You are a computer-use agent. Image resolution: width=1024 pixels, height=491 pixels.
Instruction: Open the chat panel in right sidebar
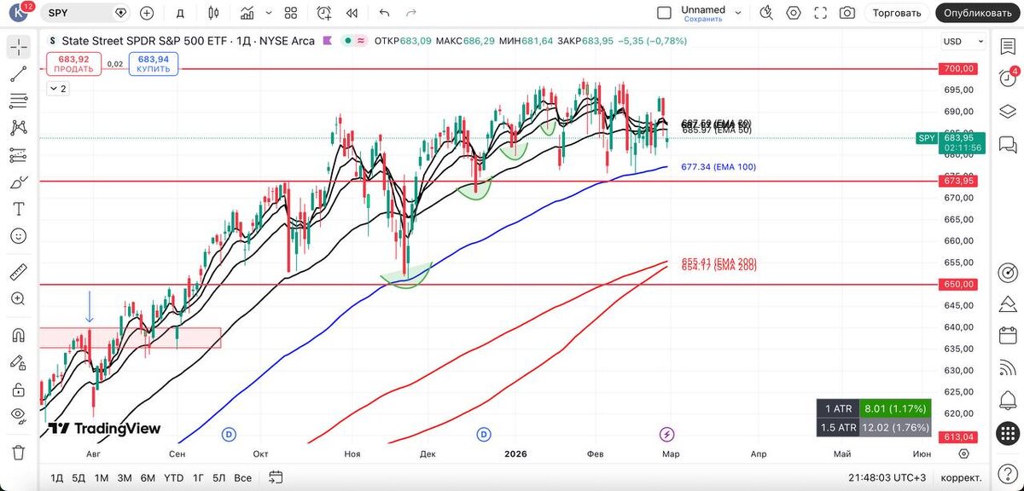tap(1006, 144)
